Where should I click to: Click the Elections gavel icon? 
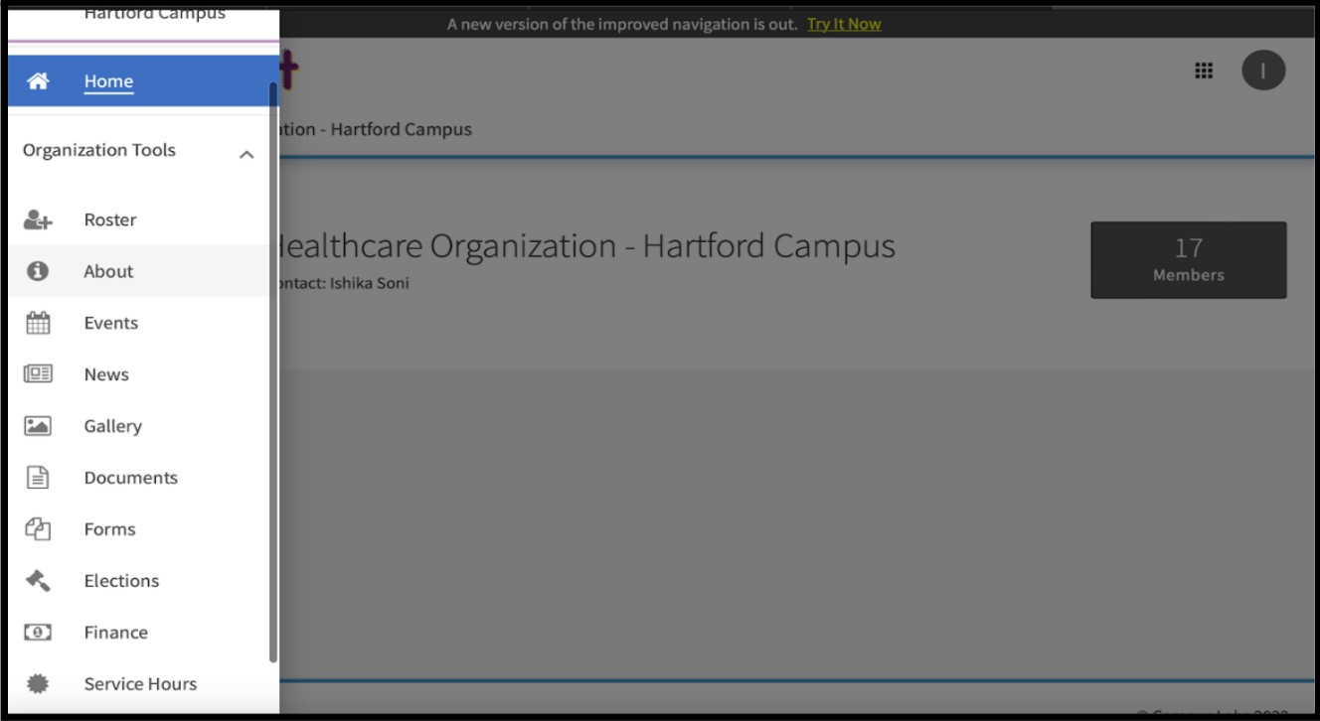tap(38, 581)
